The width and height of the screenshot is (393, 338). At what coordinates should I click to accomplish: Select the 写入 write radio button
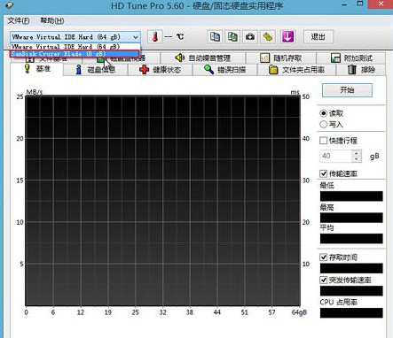324,125
